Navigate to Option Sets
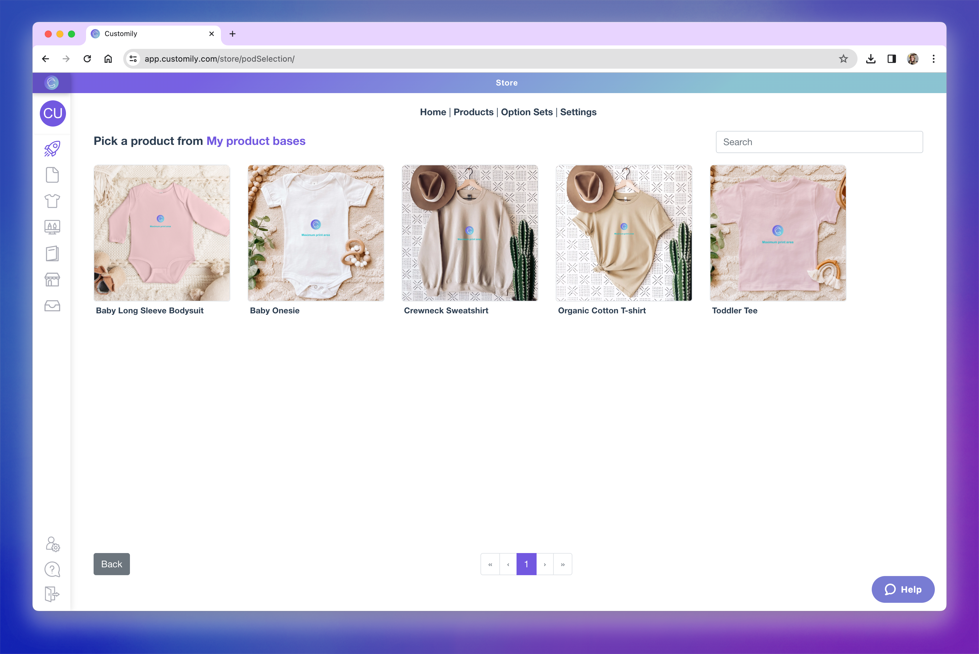979x654 pixels. click(526, 112)
